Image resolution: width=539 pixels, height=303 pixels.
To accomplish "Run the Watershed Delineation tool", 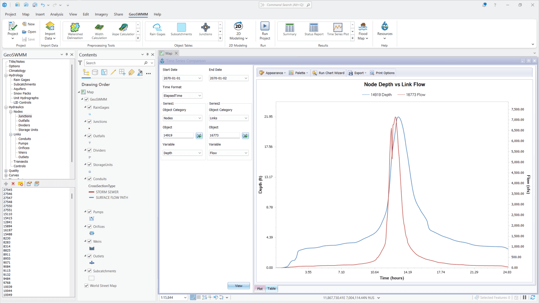I will 75,31.
